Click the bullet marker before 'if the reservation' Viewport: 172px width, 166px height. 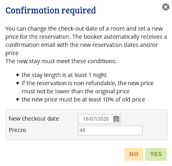tap(17, 83)
